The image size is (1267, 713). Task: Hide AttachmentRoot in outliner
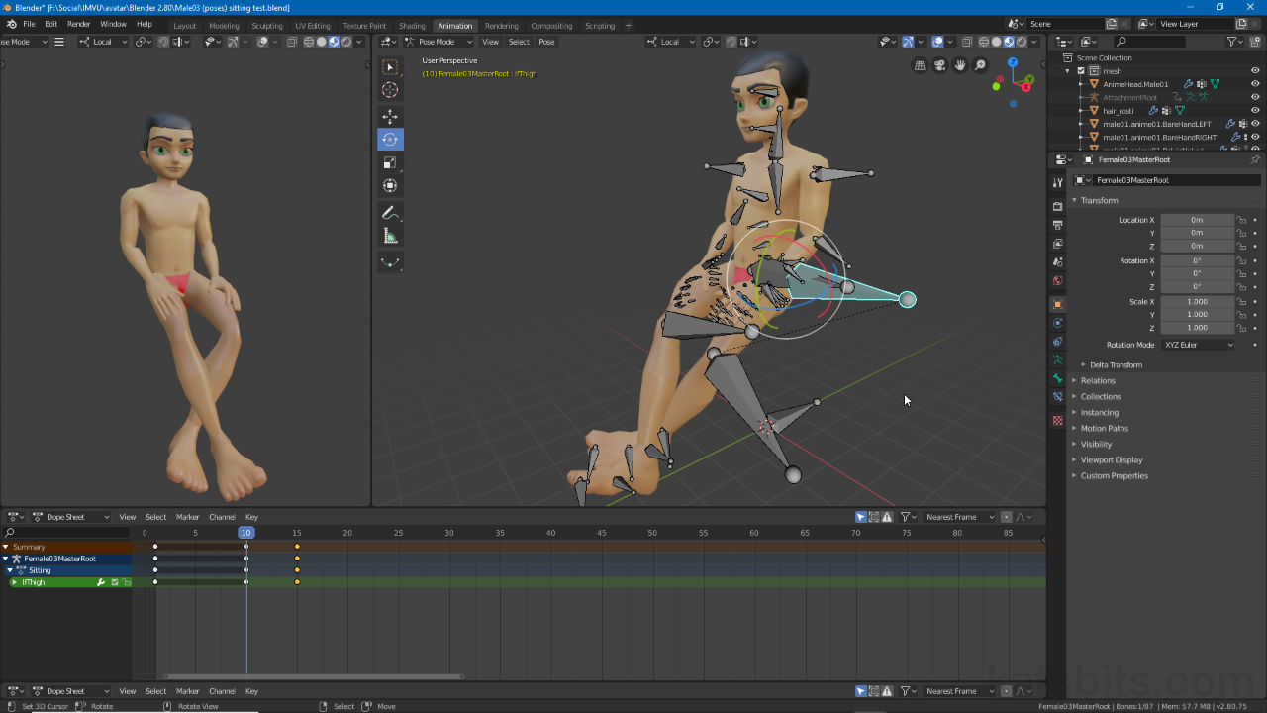1255,97
